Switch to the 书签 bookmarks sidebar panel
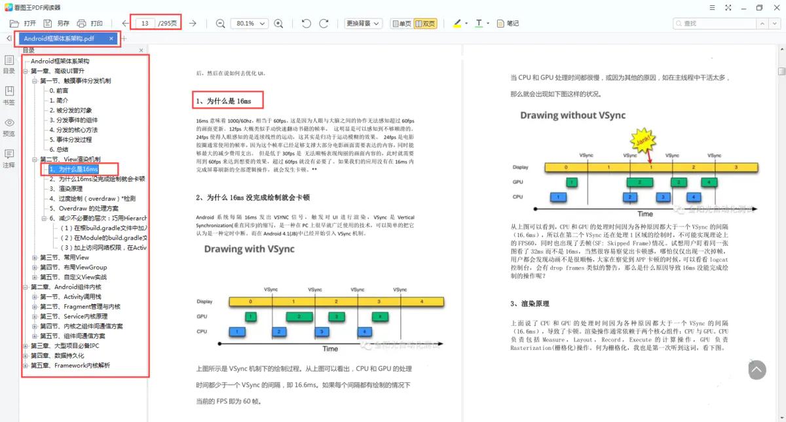The image size is (786, 422). pos(9,95)
